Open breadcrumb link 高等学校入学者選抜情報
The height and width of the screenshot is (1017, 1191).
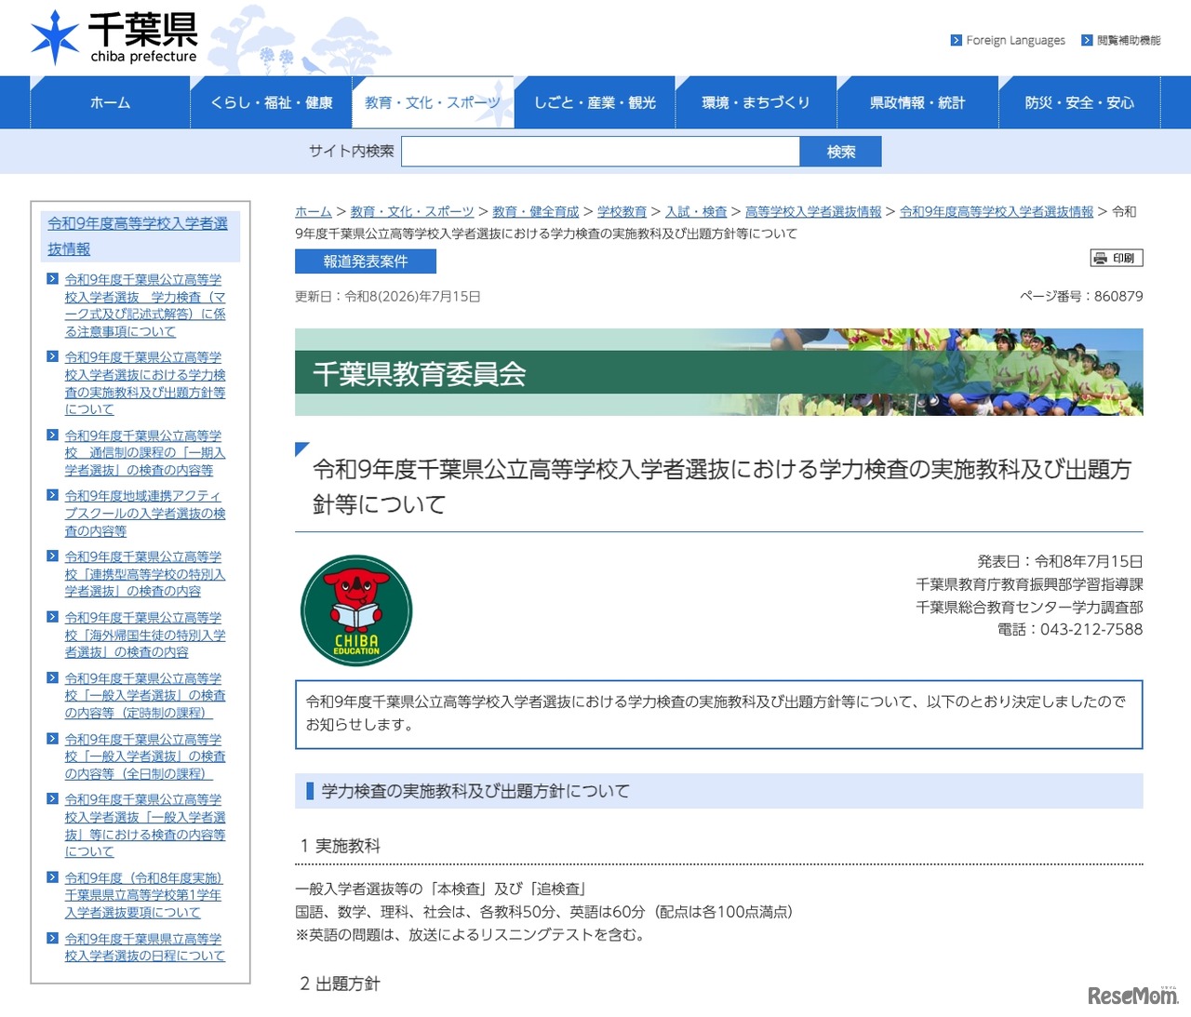tap(813, 212)
